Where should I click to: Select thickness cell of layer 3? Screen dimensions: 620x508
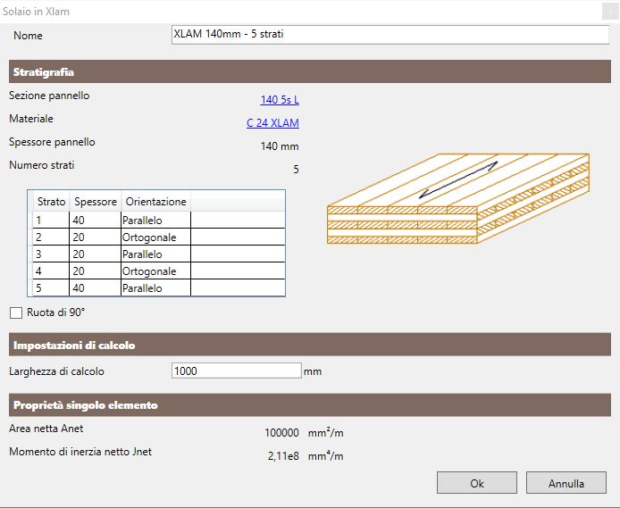click(x=96, y=254)
